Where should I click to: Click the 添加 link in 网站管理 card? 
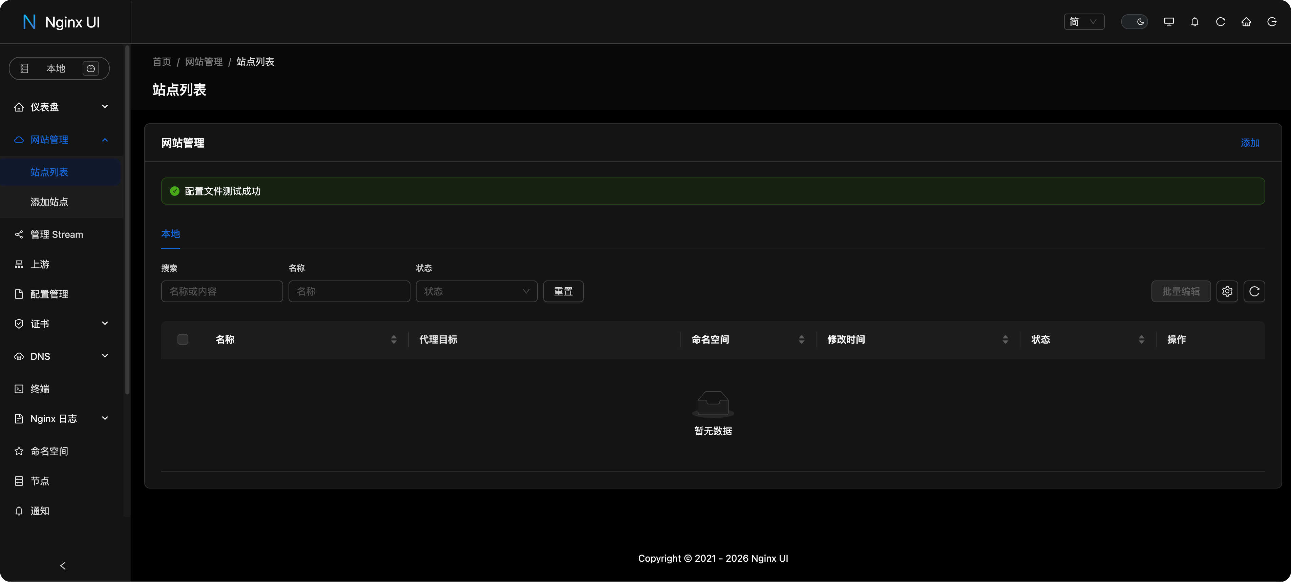point(1249,143)
